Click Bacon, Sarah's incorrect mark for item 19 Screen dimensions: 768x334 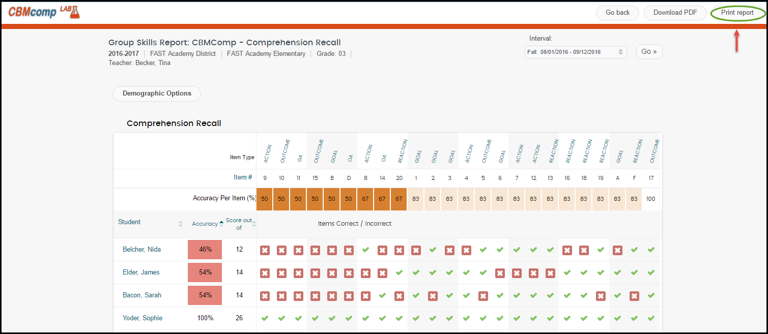[601, 296]
